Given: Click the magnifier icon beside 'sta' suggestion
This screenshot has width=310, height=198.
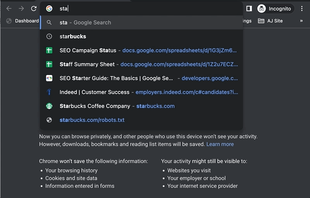Looking at the screenshot, I should click(49, 22).
